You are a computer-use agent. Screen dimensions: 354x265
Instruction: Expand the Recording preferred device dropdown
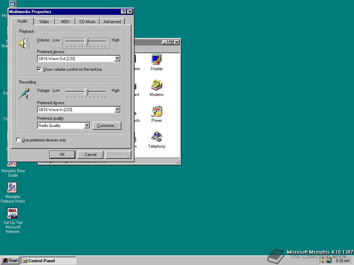118,110
